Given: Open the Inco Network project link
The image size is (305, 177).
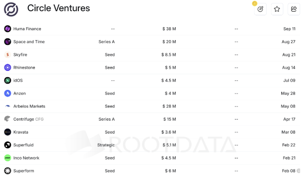Looking at the screenshot, I should click(26, 158).
